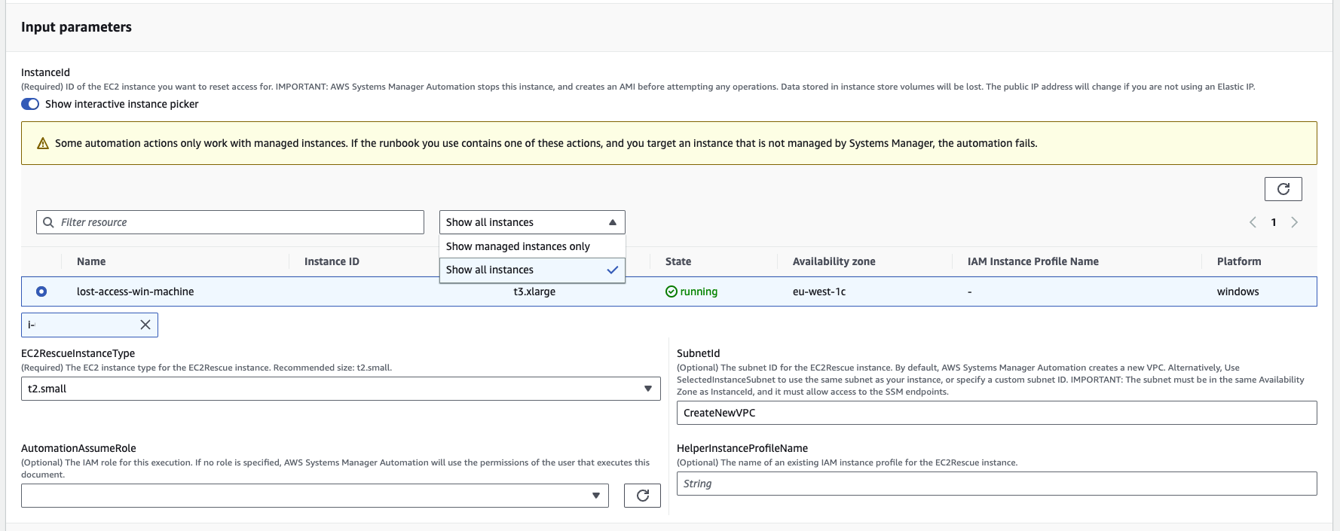Open the EC2RescueInstanceType t2.small dropdown
Viewport: 1340px width, 531px height.
(x=341, y=389)
